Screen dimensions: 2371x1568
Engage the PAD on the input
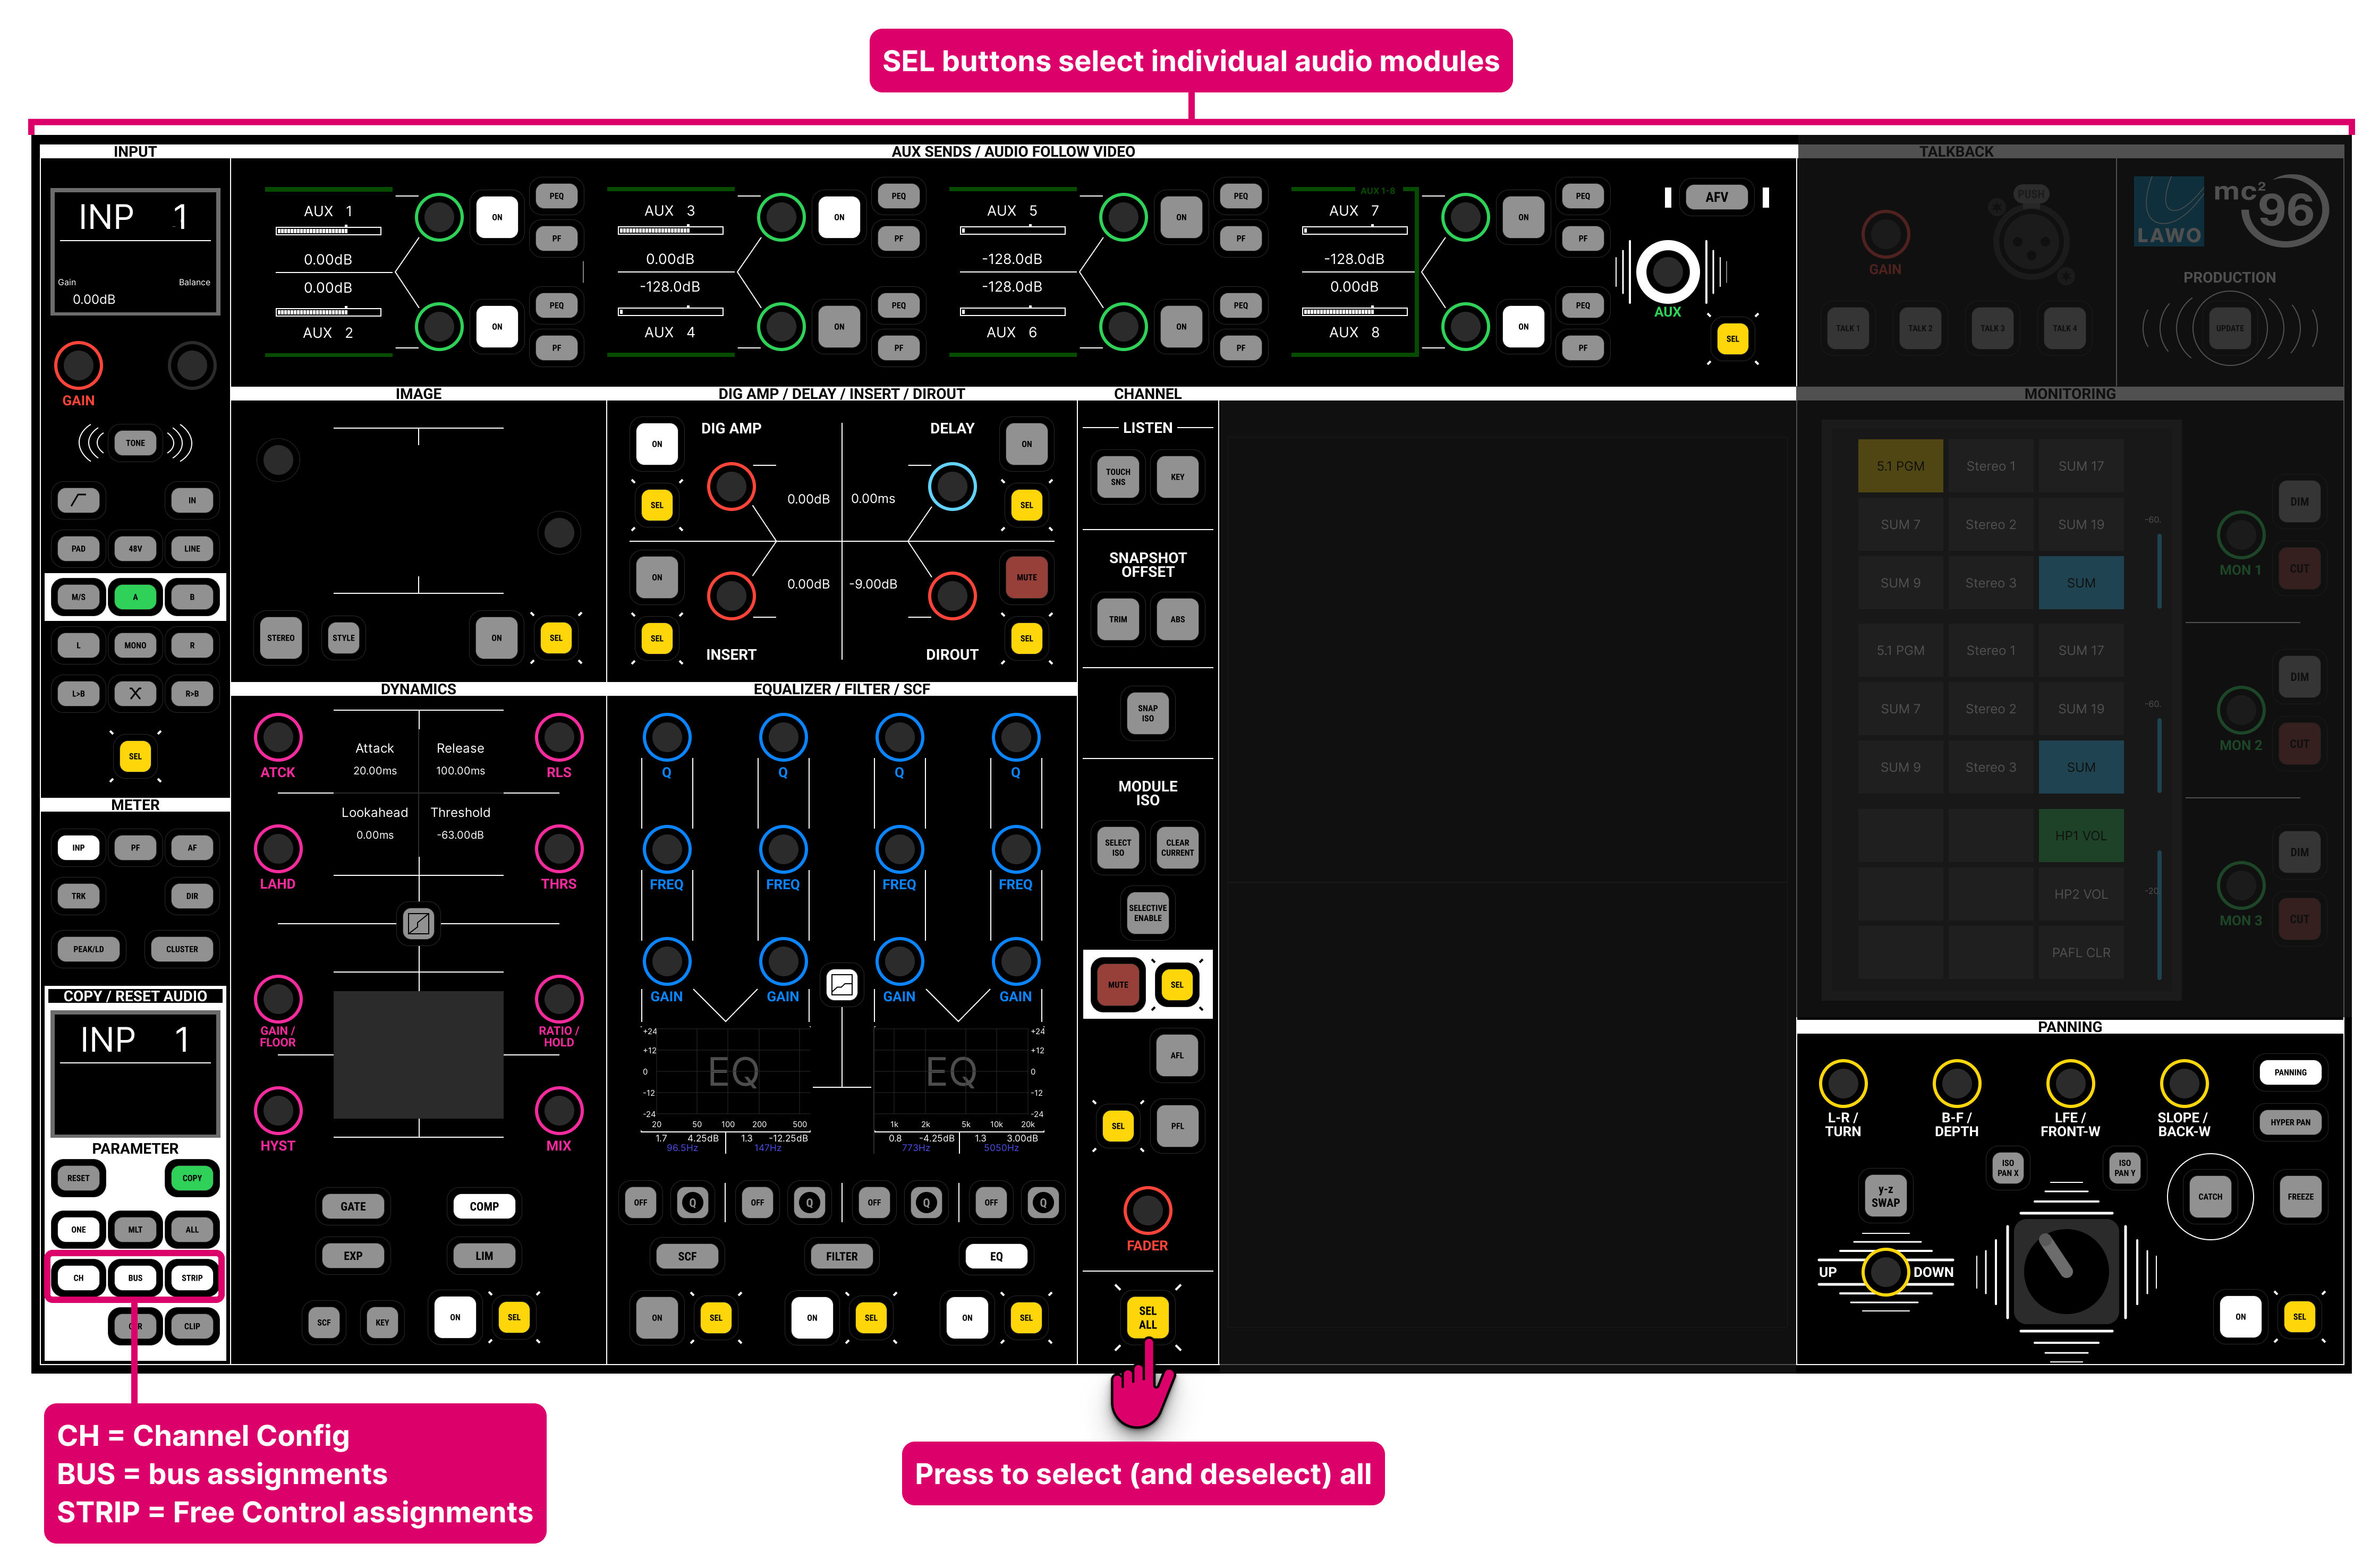tap(78, 548)
